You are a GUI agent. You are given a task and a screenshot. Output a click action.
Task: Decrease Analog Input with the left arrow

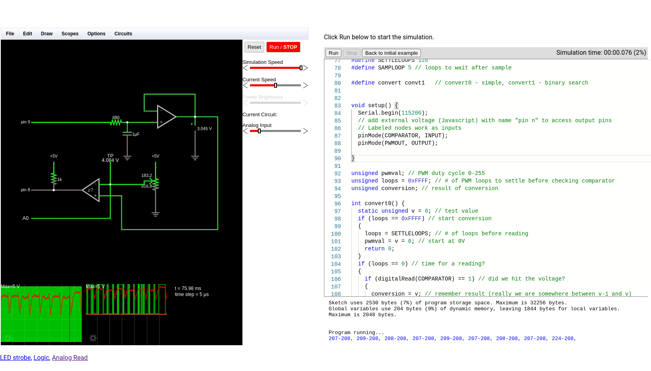click(244, 131)
